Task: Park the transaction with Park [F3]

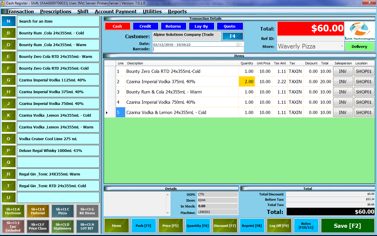Action: 143,226
